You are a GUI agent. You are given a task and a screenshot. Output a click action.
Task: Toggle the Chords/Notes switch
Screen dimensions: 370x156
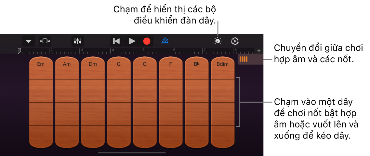click(x=250, y=59)
